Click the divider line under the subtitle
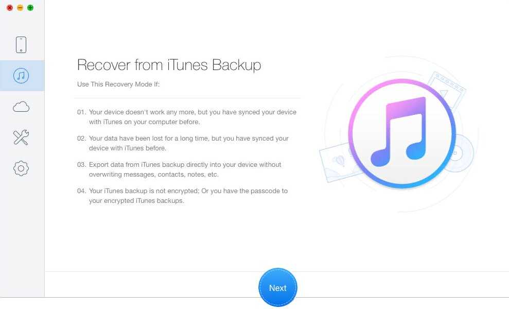509x309 pixels. (x=187, y=98)
